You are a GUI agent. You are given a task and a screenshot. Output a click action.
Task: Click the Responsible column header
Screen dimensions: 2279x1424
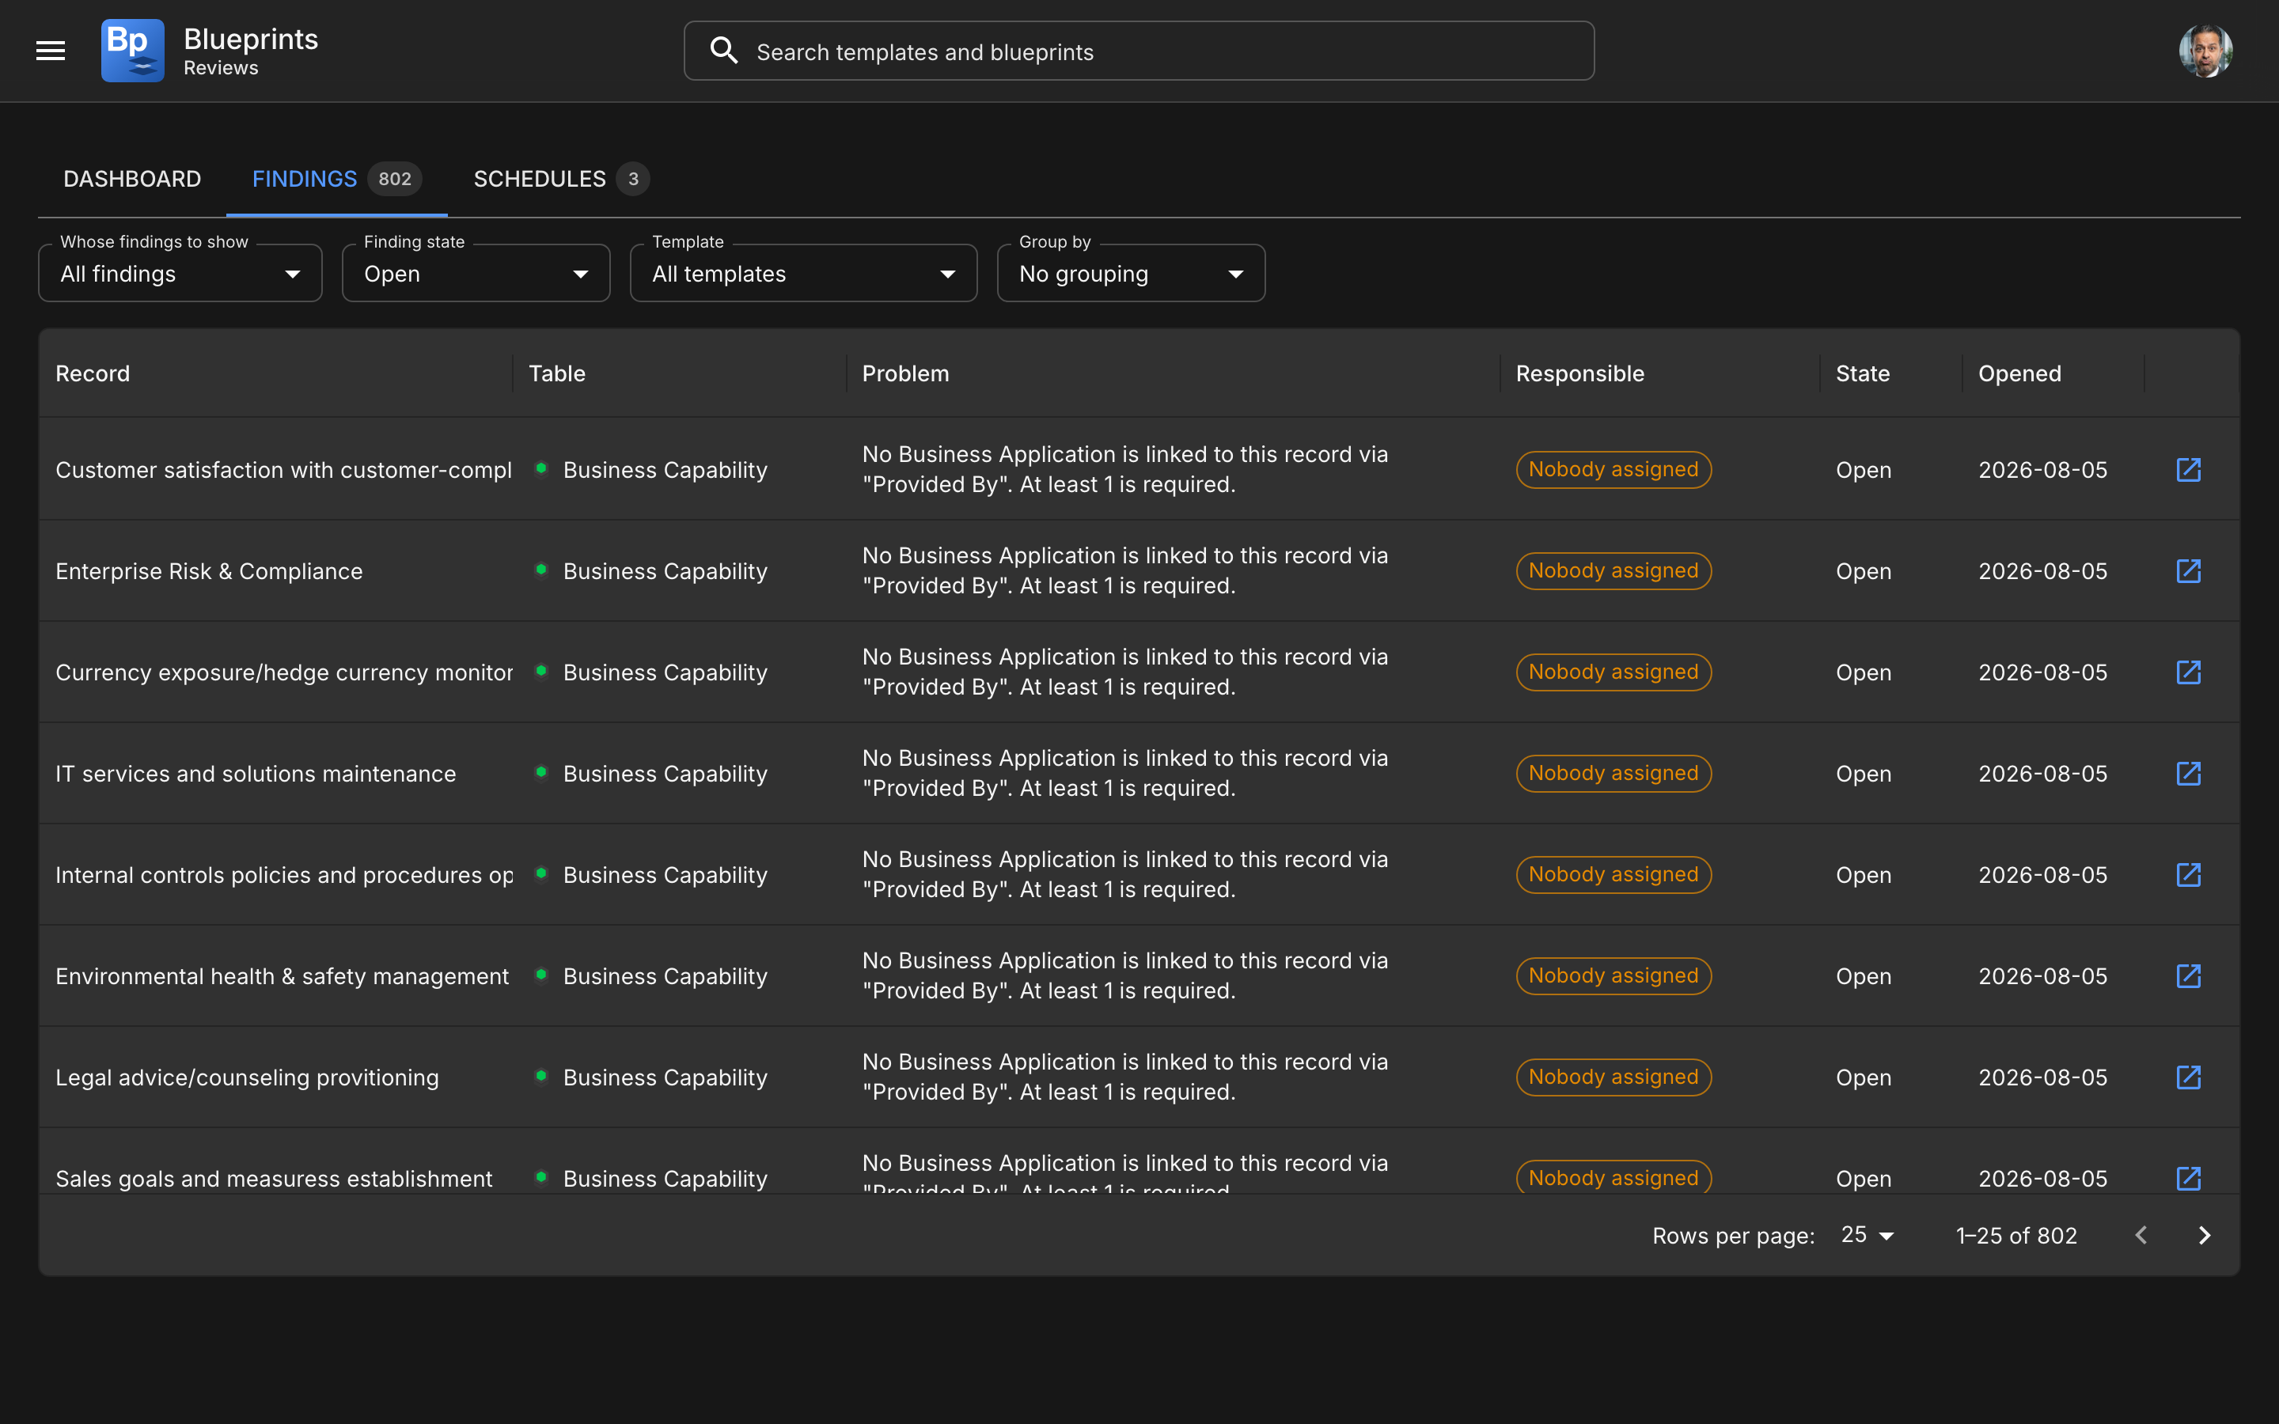tap(1579, 373)
